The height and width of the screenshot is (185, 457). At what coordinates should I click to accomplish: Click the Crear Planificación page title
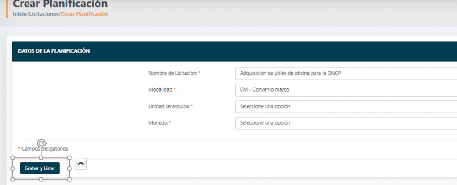click(x=60, y=4)
